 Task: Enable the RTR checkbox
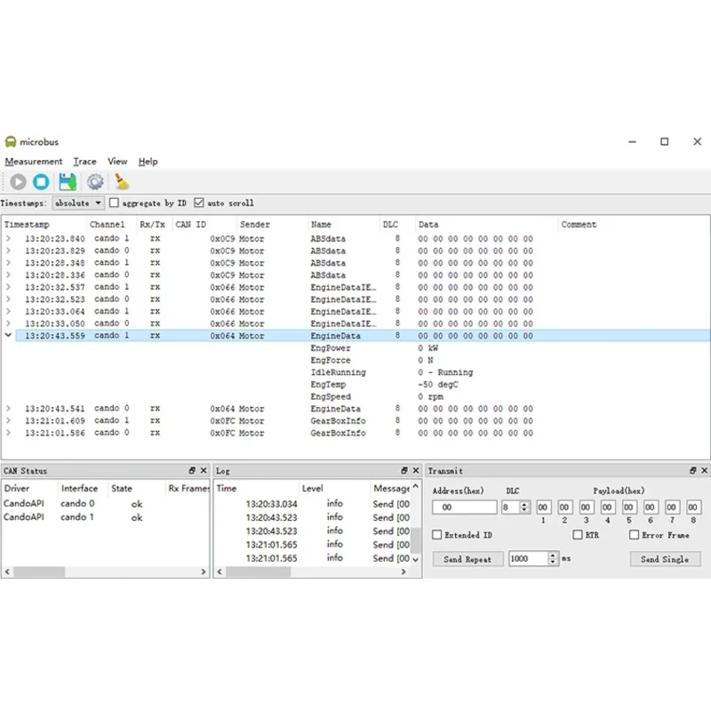pos(578,535)
